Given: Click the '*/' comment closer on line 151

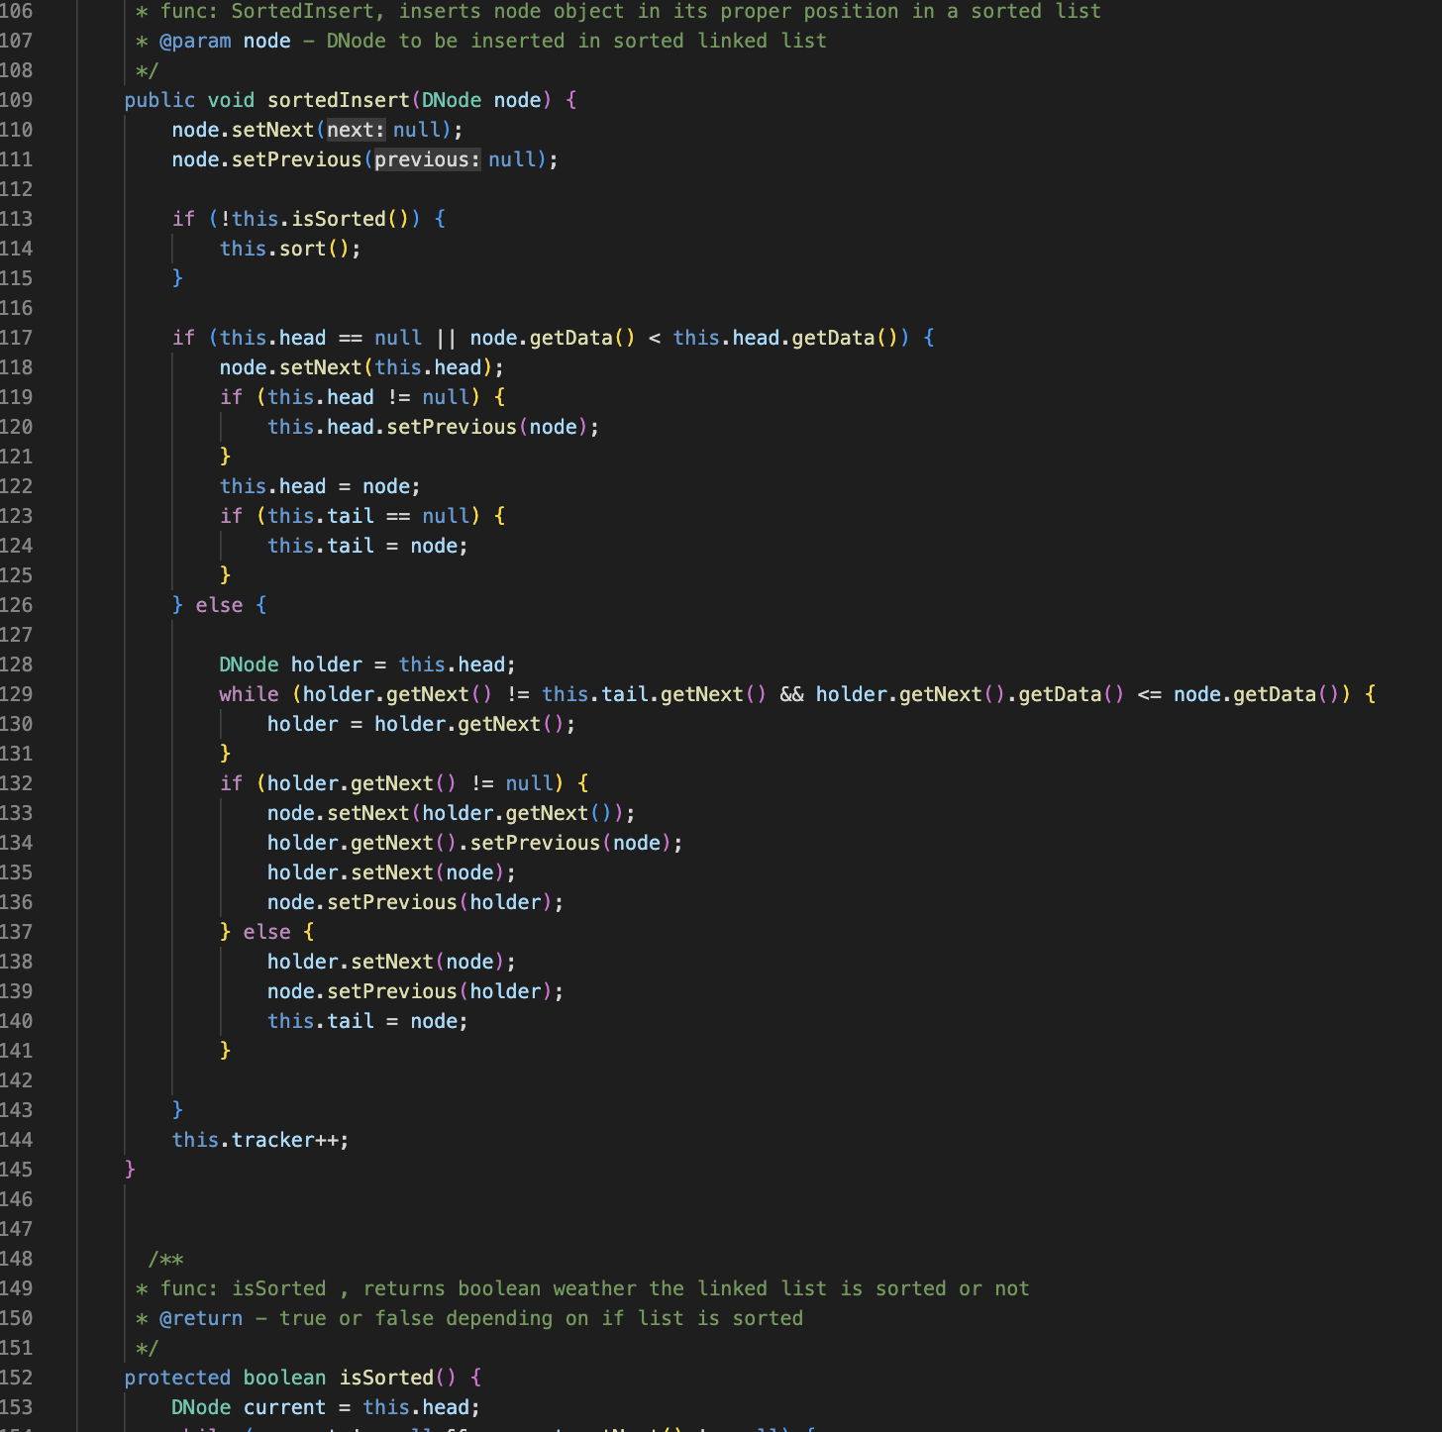Looking at the screenshot, I should (x=147, y=1348).
